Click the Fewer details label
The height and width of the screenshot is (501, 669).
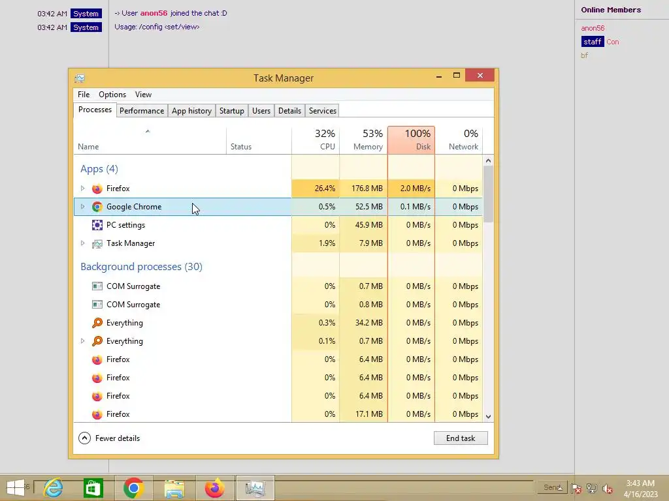(x=118, y=438)
